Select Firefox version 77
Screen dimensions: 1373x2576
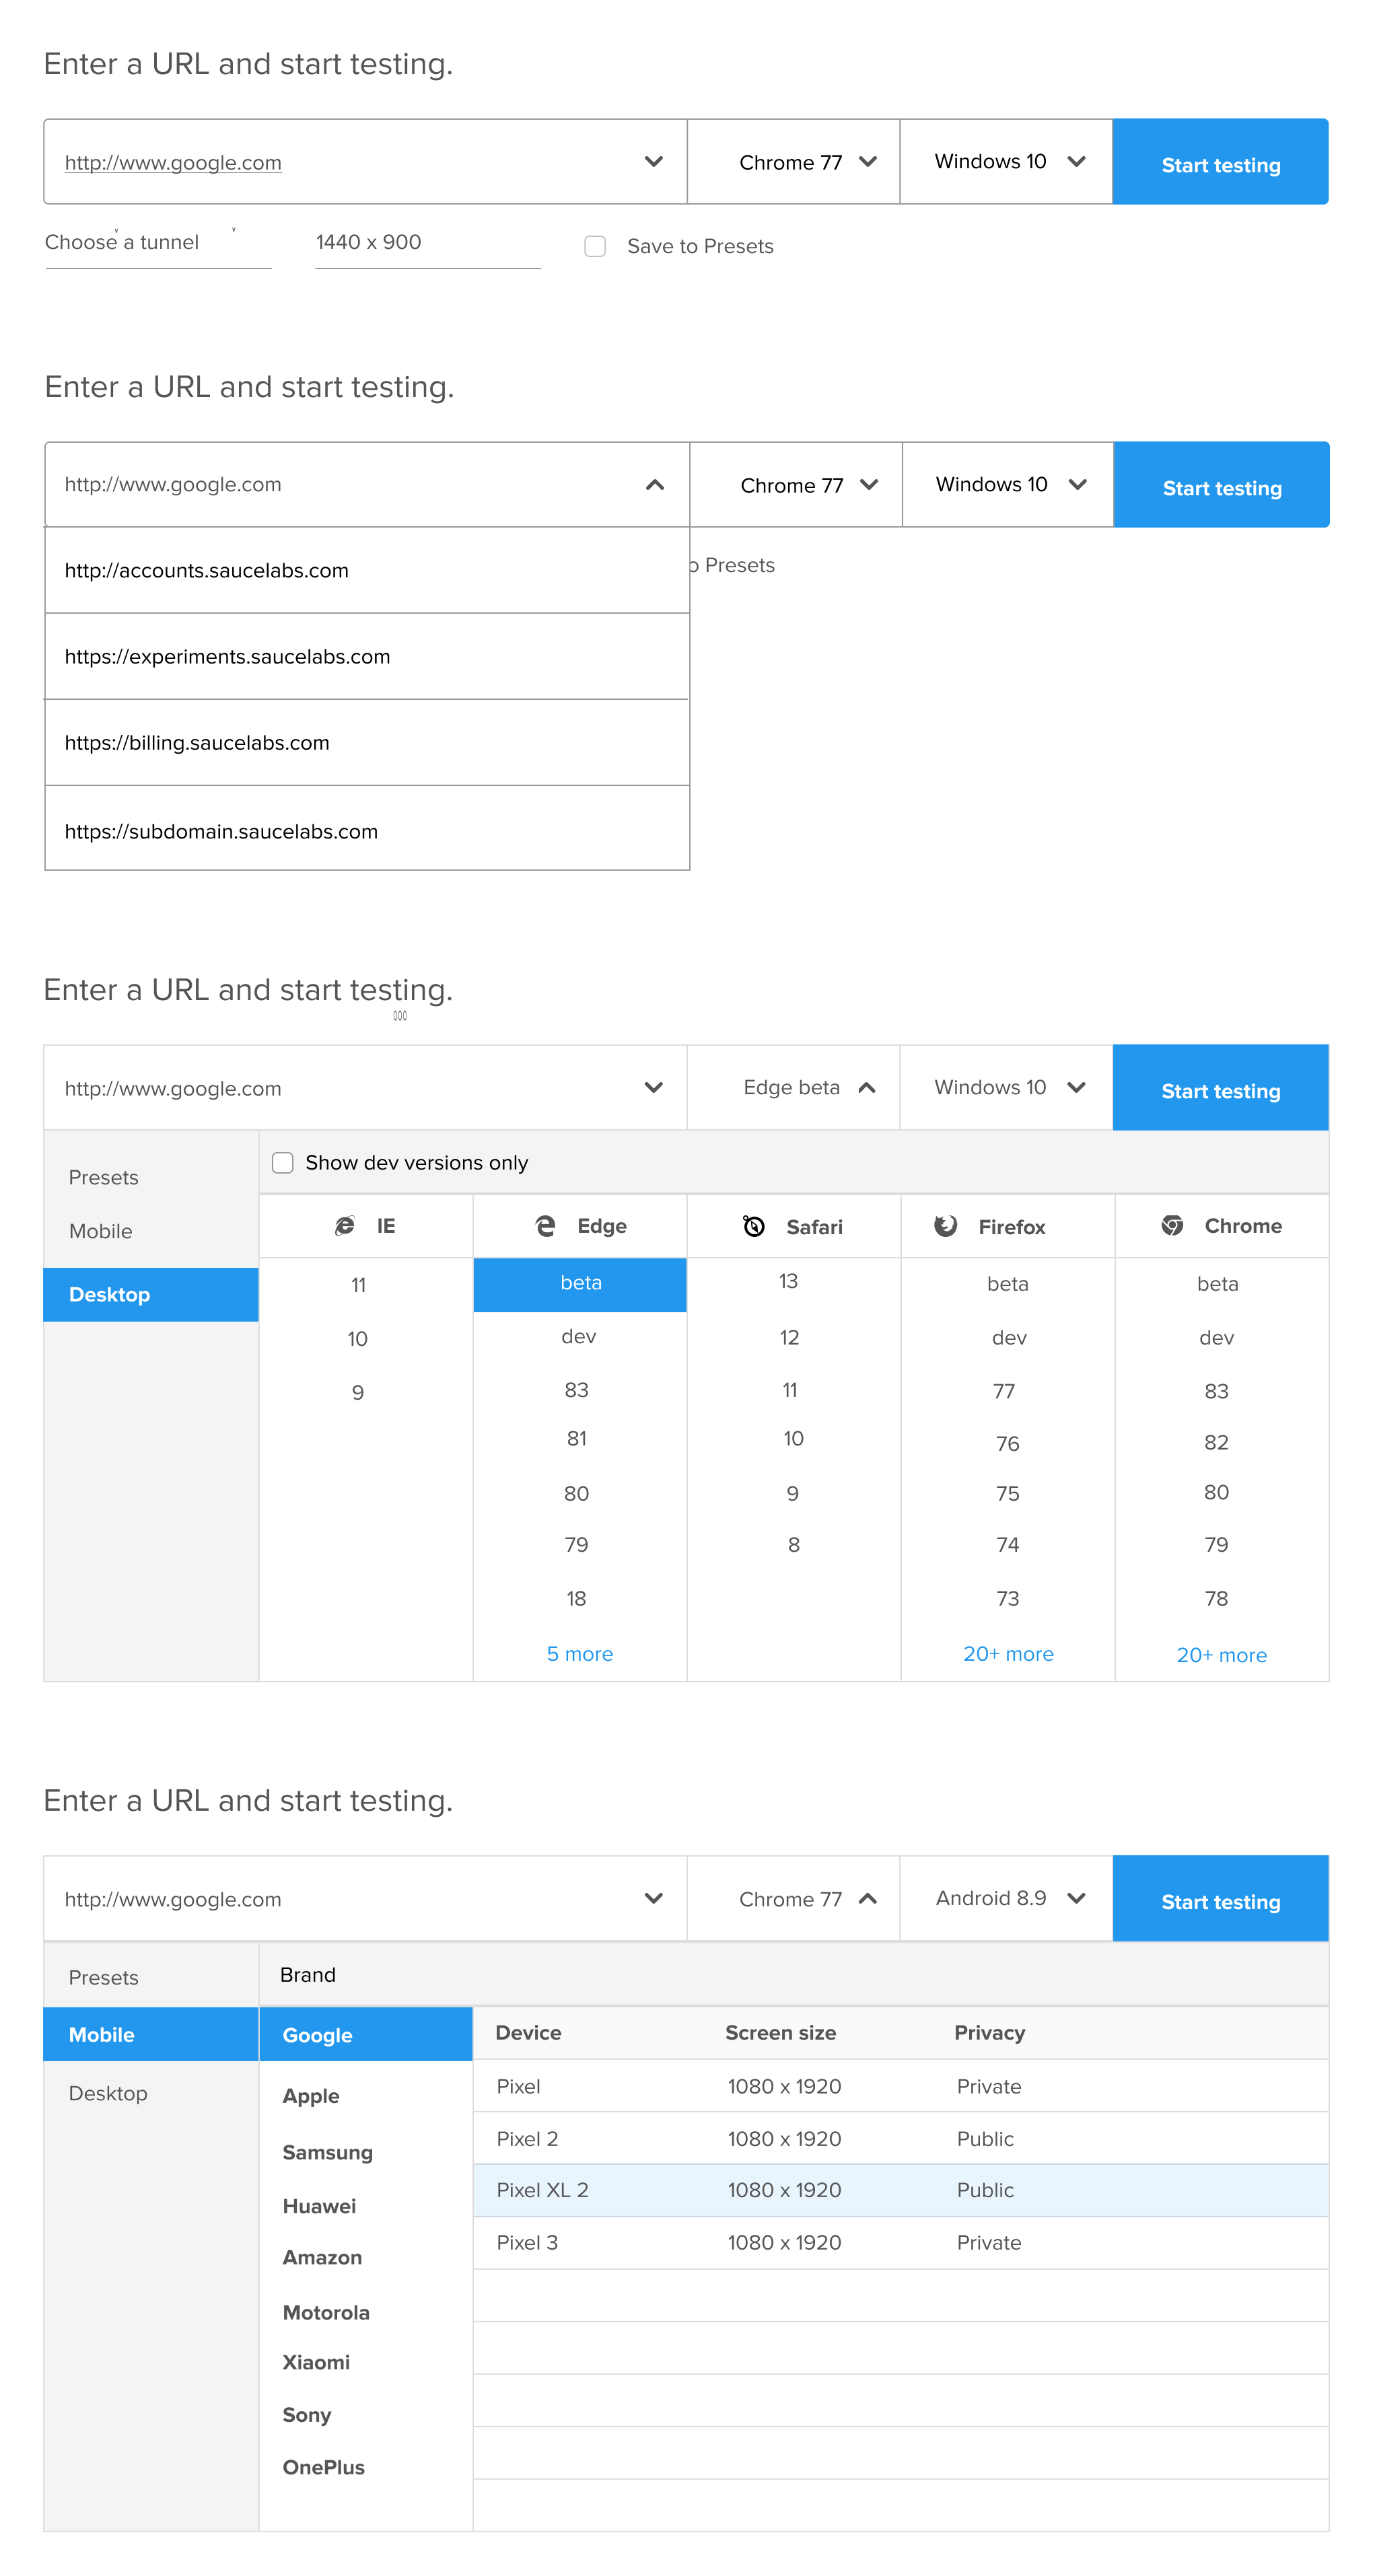point(1004,1391)
